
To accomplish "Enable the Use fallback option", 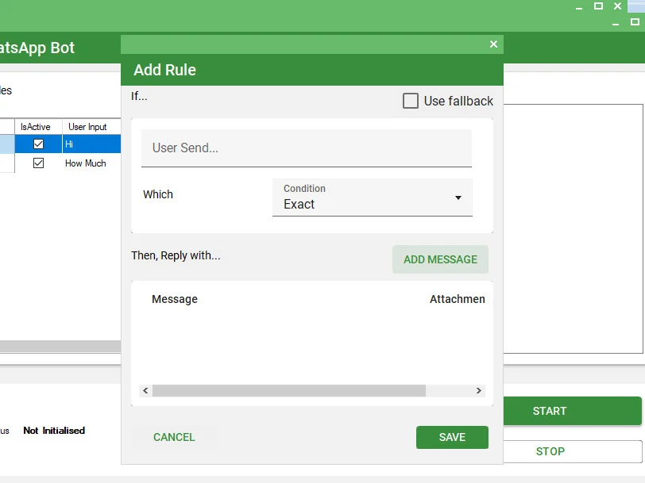I will (x=411, y=101).
